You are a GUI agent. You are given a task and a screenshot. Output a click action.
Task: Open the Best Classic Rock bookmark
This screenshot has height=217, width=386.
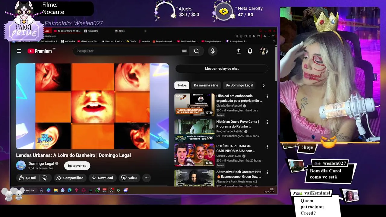click(188, 41)
